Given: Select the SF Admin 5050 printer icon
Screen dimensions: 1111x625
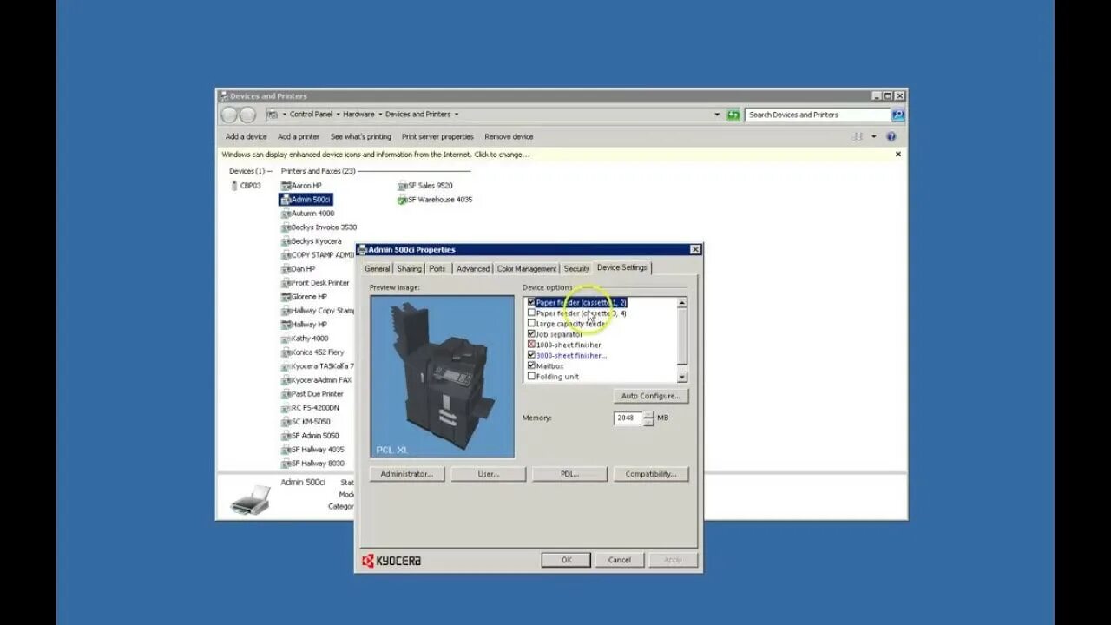Looking at the screenshot, I should [286, 436].
